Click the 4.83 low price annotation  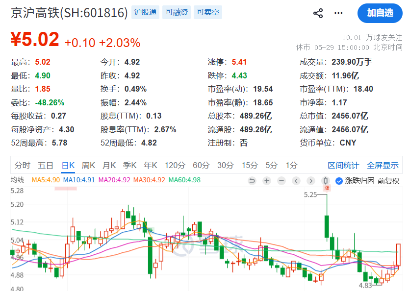365,286
